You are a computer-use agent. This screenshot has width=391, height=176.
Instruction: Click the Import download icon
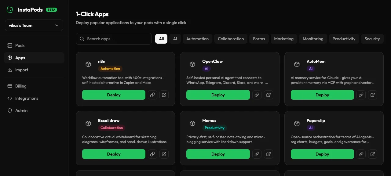(x=10, y=70)
